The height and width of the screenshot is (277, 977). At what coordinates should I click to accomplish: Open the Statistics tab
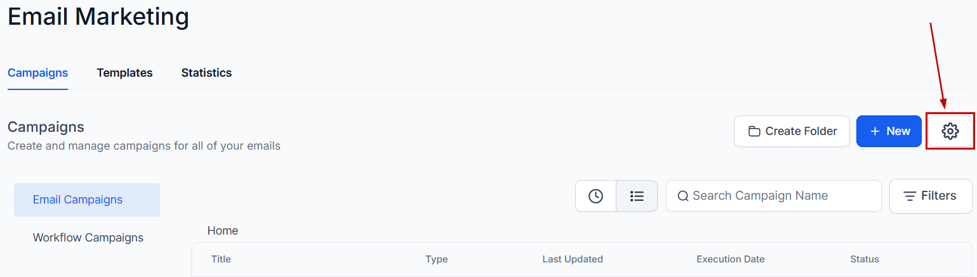click(x=206, y=73)
